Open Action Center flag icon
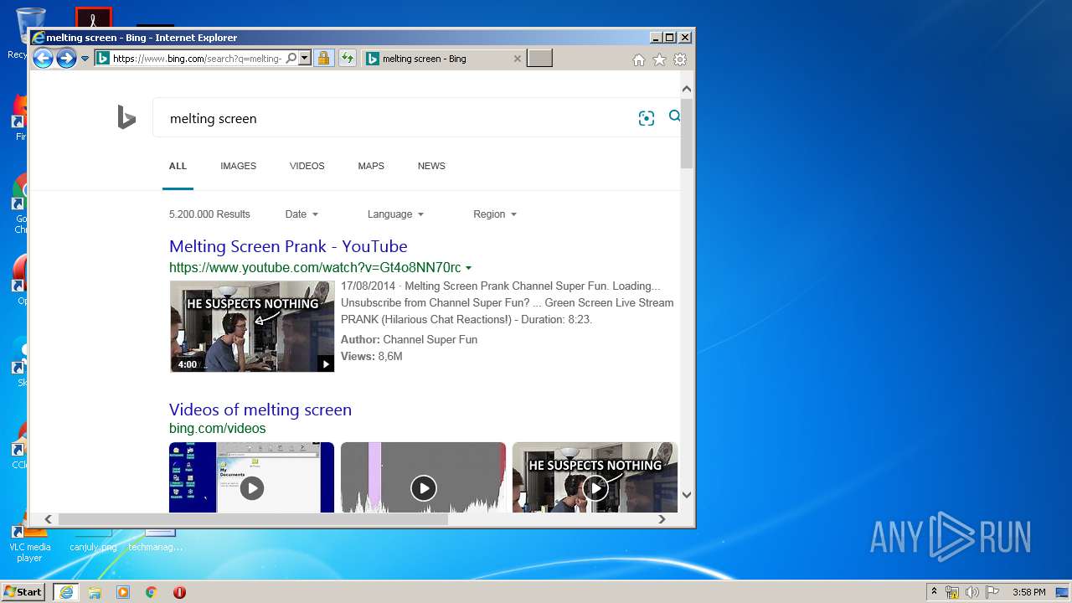Viewport: 1072px width, 603px height. [992, 592]
